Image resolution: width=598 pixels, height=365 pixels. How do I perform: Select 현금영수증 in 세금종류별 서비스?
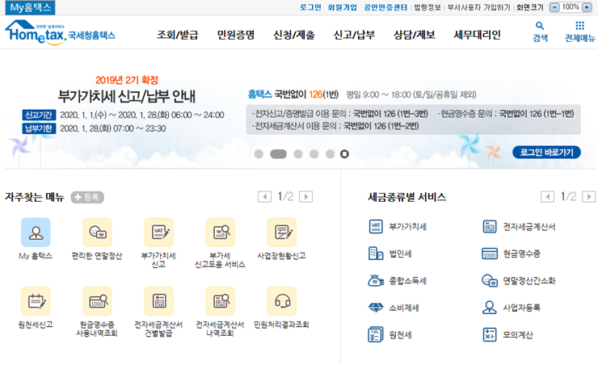click(x=511, y=254)
